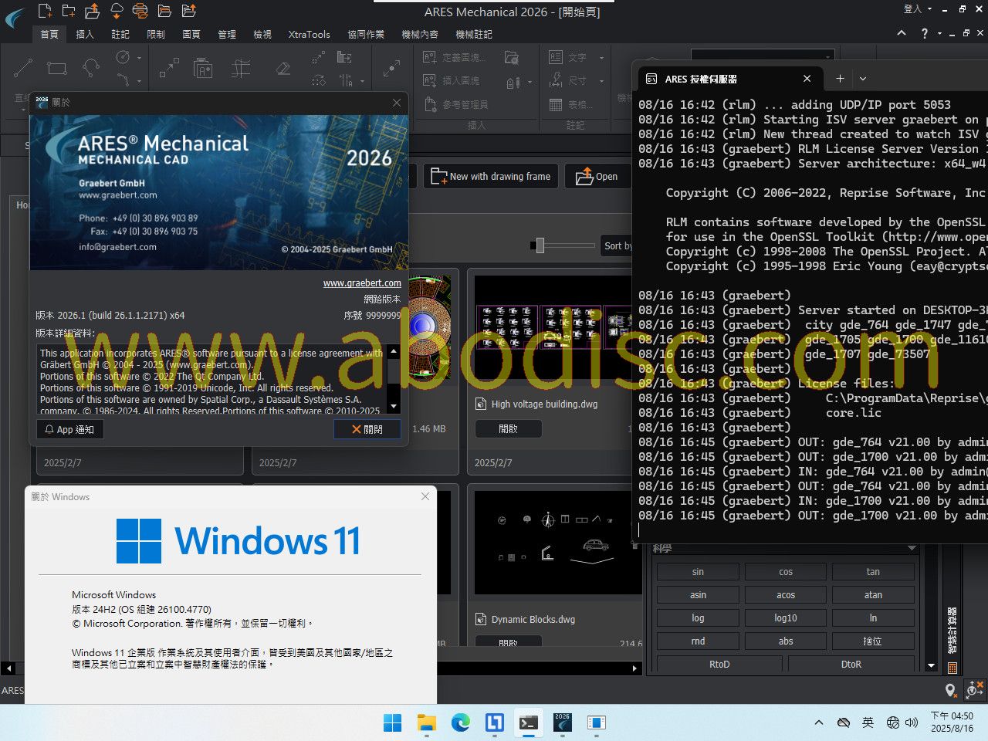
Task: Click the Help question mark icon
Action: tap(924, 33)
